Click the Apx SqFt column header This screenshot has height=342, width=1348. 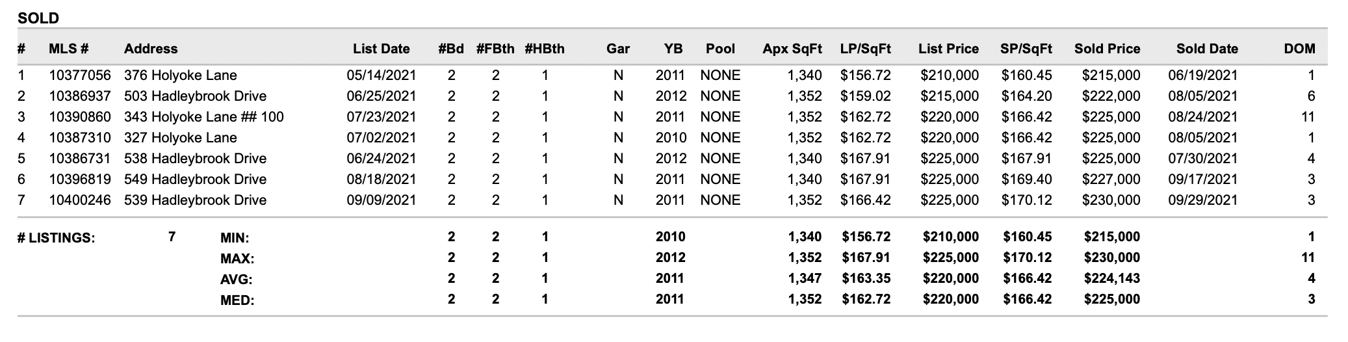pos(792,49)
